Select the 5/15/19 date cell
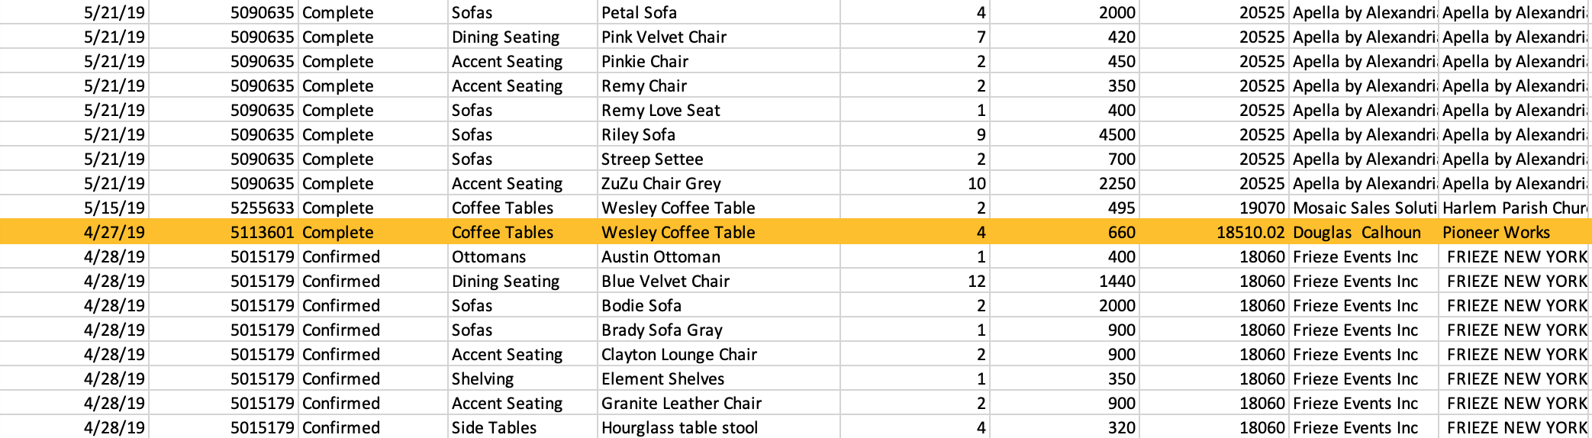The height and width of the screenshot is (438, 1592). 114,208
